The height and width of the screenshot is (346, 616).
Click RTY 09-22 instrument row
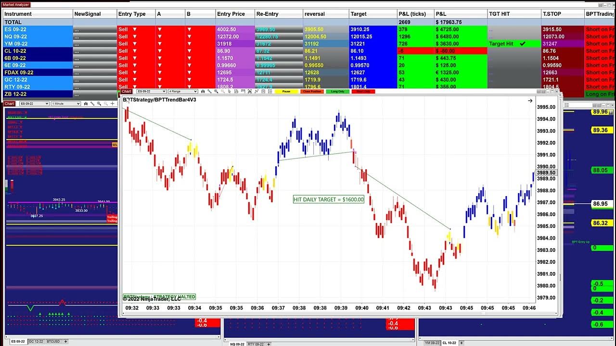(38, 87)
